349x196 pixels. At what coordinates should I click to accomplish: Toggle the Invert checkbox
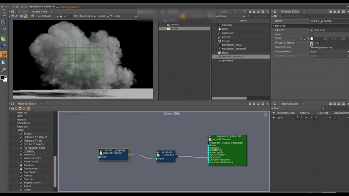(x=311, y=34)
